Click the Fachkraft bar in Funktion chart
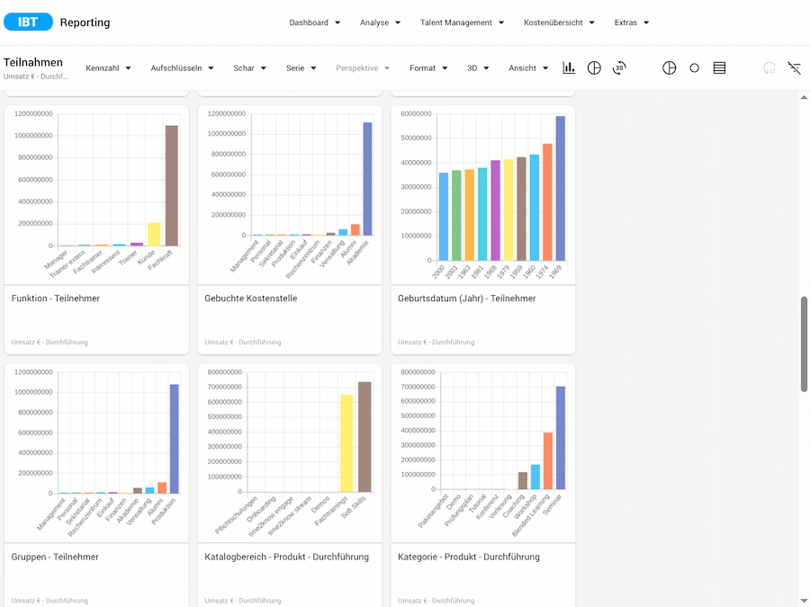 pos(172,186)
